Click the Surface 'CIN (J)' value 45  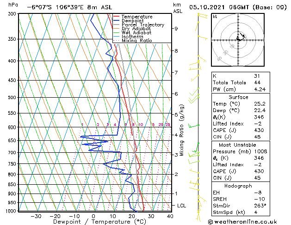tap(257, 137)
